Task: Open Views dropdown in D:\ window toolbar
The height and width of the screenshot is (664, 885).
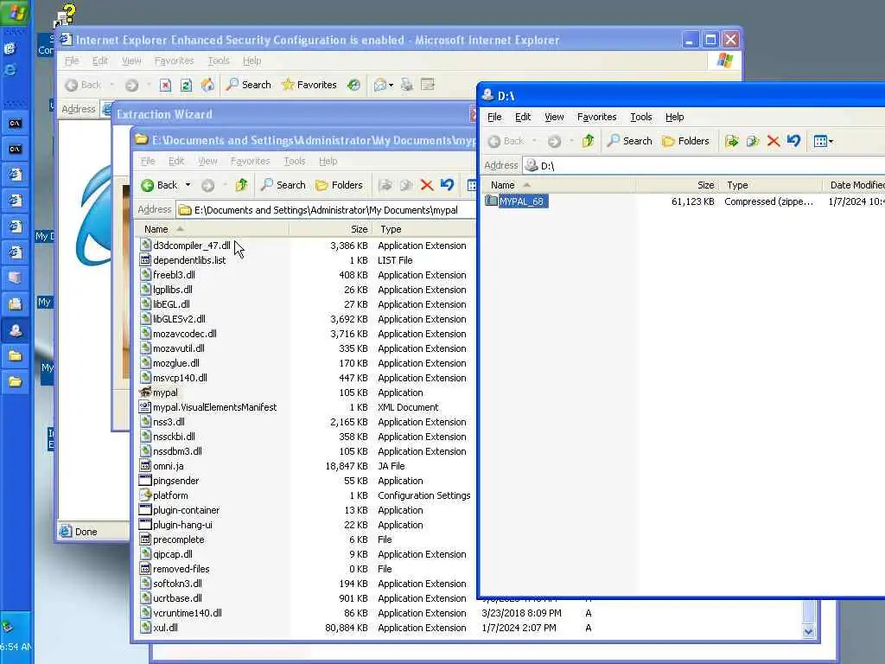Action: coord(824,141)
